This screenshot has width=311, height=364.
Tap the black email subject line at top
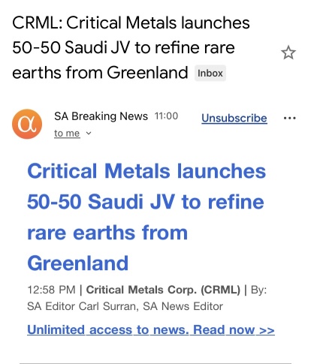click(131, 47)
